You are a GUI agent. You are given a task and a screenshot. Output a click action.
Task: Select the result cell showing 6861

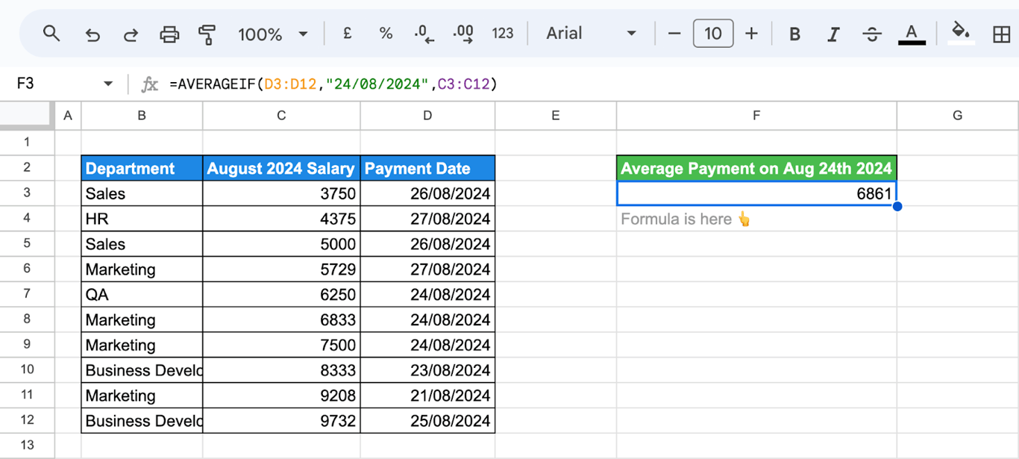click(756, 193)
